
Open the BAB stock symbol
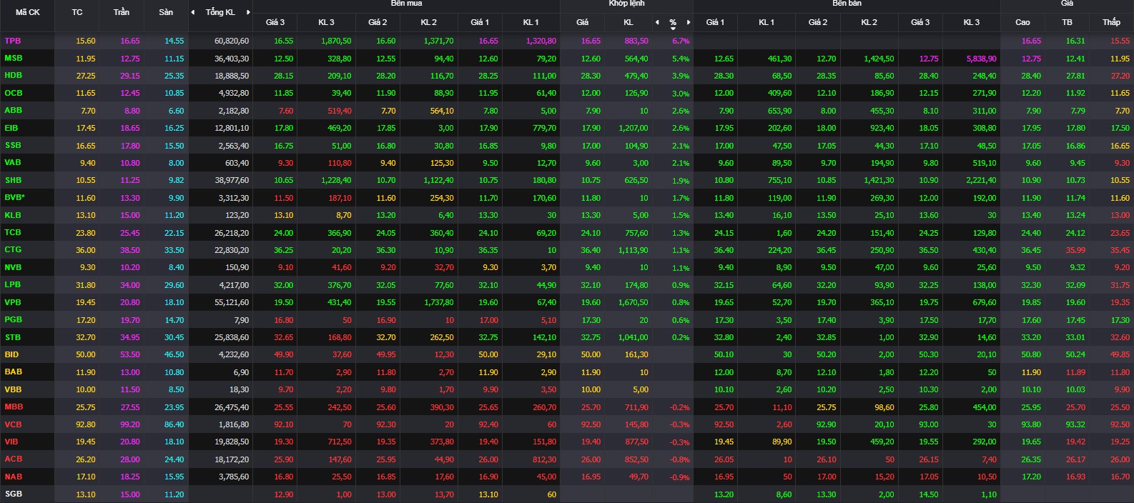coord(14,372)
